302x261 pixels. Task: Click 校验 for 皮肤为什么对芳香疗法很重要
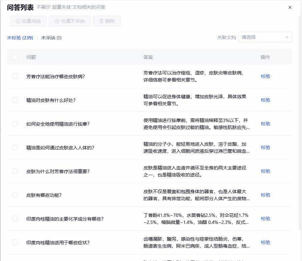point(265,171)
